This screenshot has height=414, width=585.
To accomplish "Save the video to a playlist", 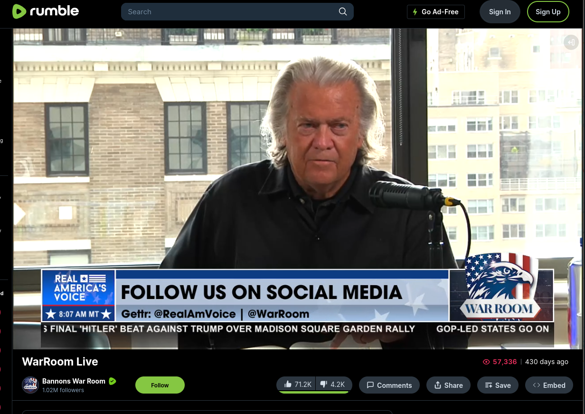I will tap(498, 385).
